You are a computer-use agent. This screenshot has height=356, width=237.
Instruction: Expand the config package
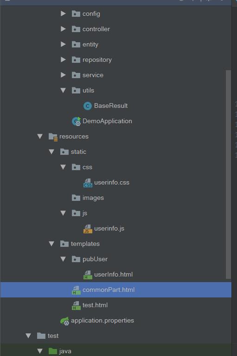coord(63,13)
